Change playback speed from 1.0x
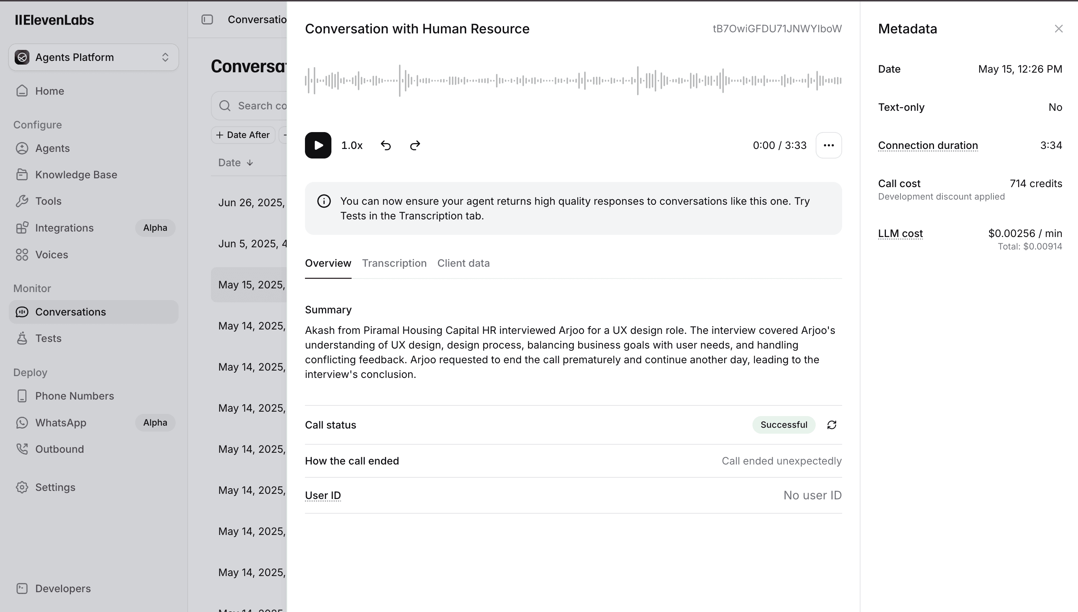Screen dimensions: 1078x612 [x=352, y=145]
